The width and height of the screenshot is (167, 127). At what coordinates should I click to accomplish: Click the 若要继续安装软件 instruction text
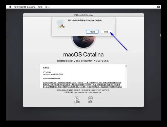point(83,61)
